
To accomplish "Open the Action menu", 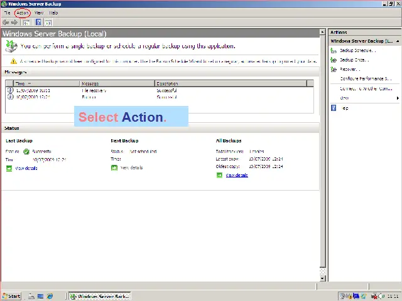I will coord(23,13).
